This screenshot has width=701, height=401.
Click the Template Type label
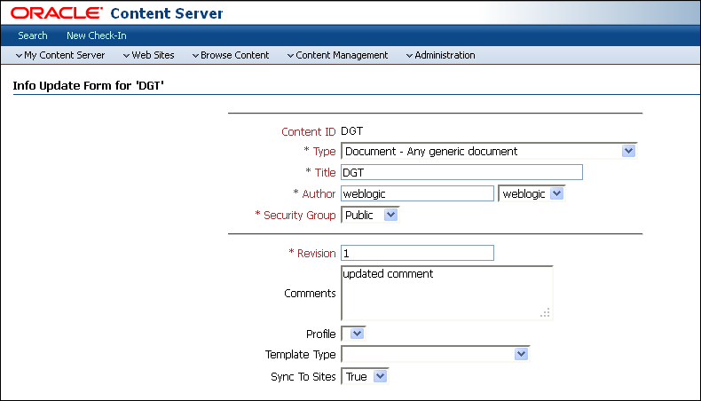[301, 355]
